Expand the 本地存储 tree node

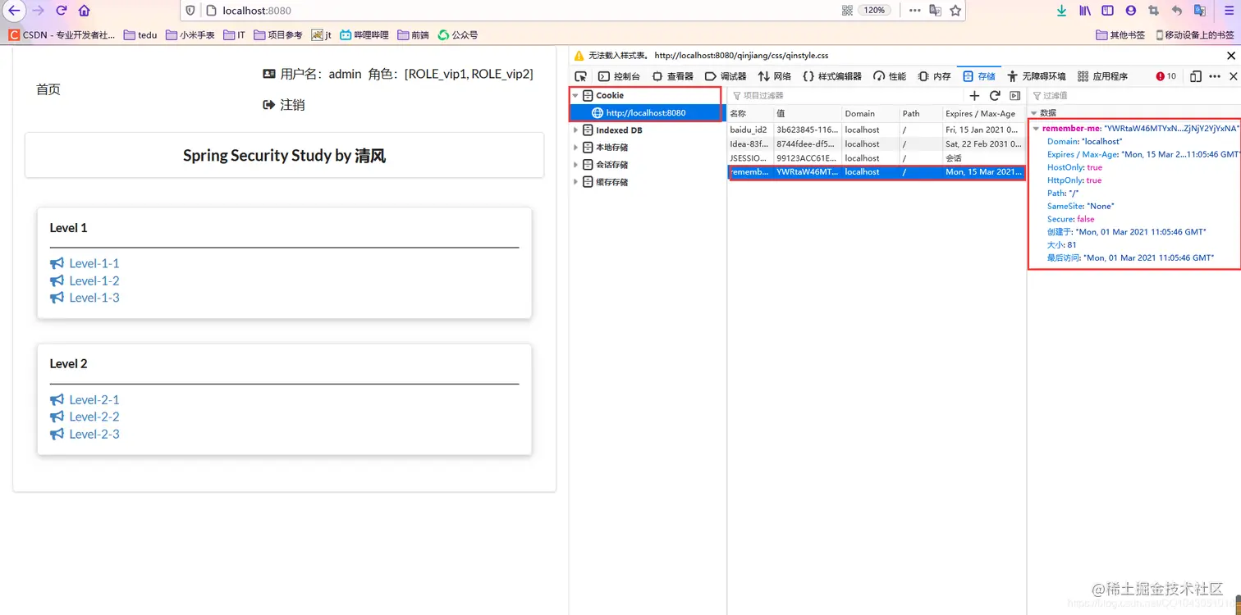coord(575,148)
